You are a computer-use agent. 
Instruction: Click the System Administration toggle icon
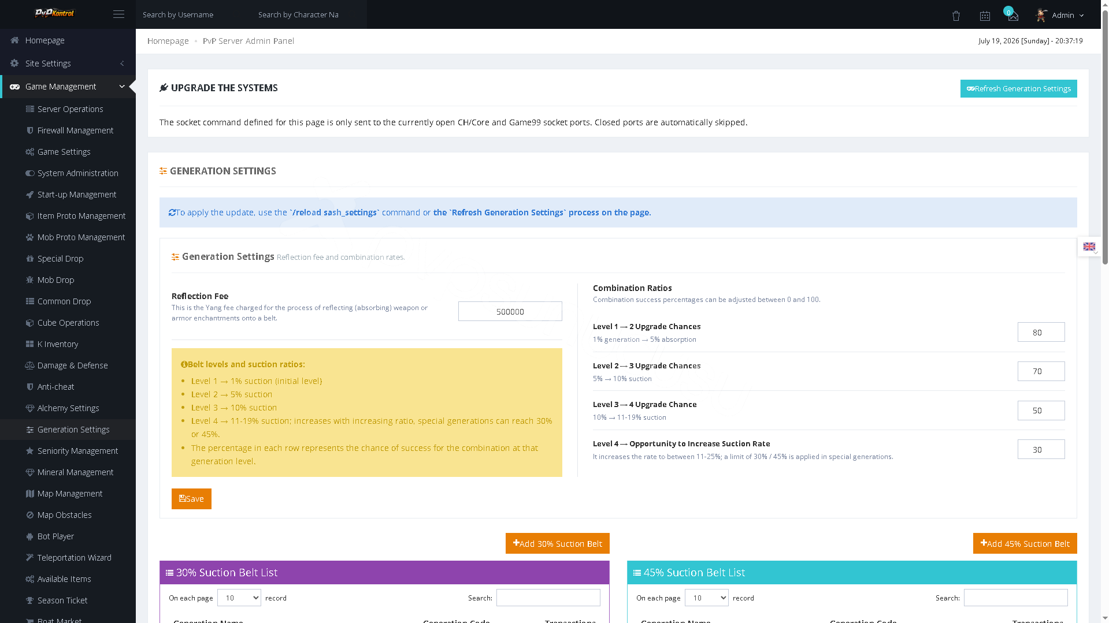pyautogui.click(x=30, y=173)
